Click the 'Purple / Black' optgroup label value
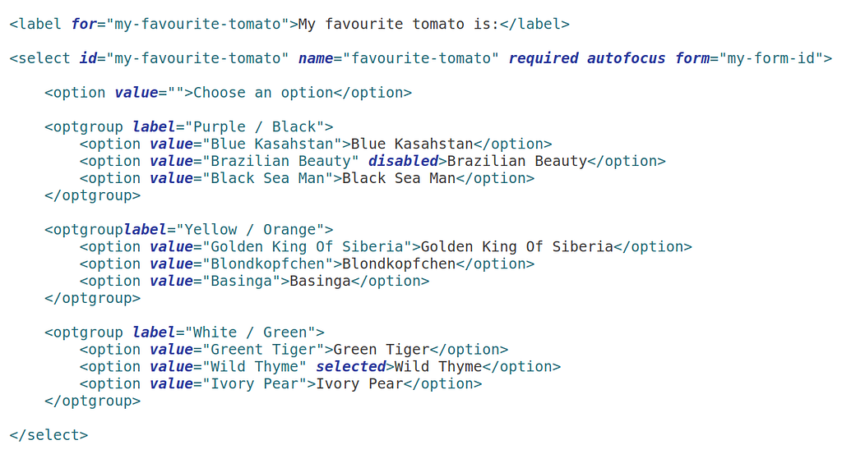The image size is (842, 454). click(255, 127)
